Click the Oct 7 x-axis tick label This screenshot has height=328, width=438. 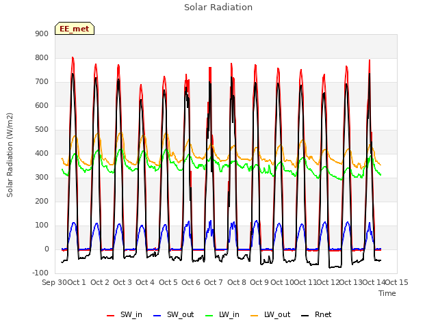point(214,282)
